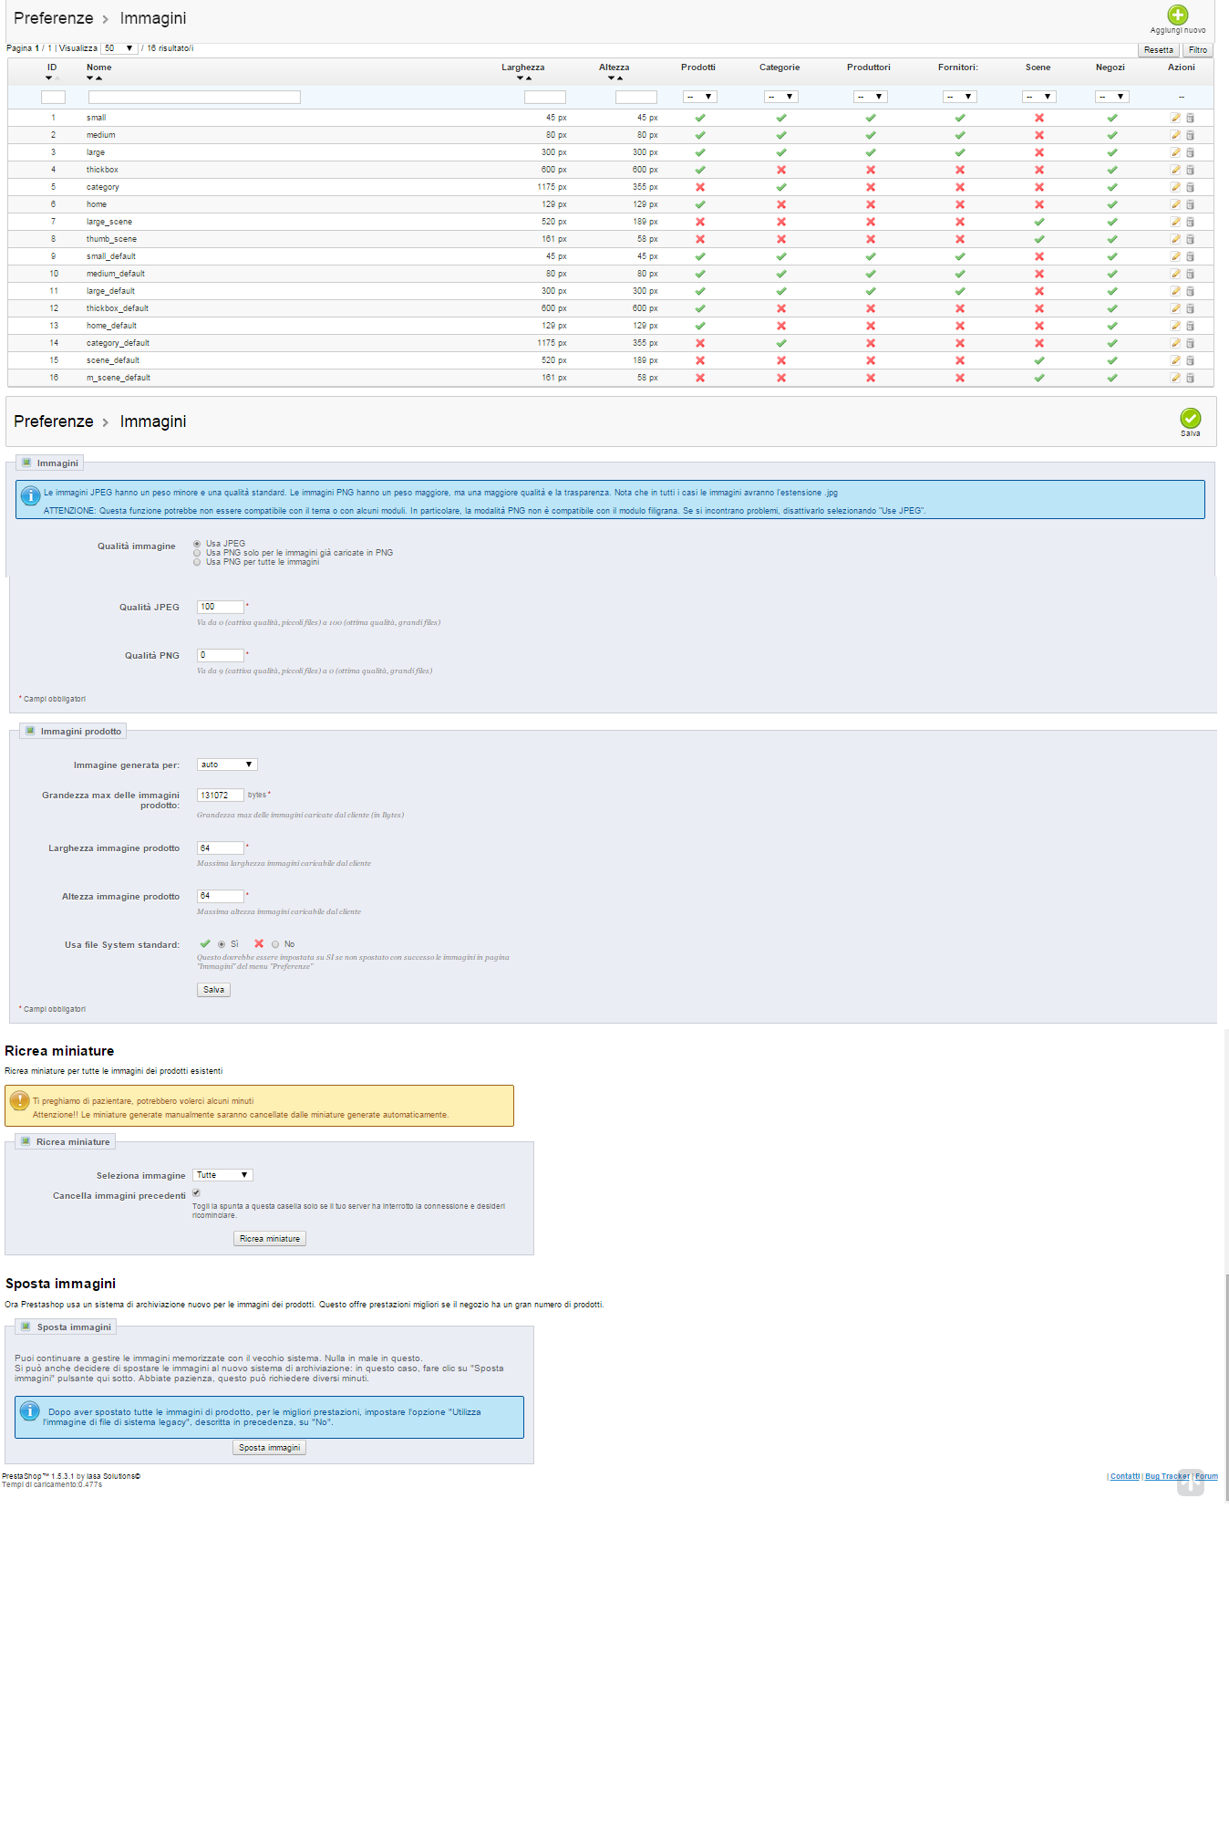The image size is (1229, 1821).
Task: Sort the Larghezza column ascending
Action: [529, 78]
